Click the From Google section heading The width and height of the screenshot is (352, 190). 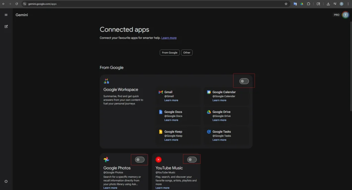[112, 68]
